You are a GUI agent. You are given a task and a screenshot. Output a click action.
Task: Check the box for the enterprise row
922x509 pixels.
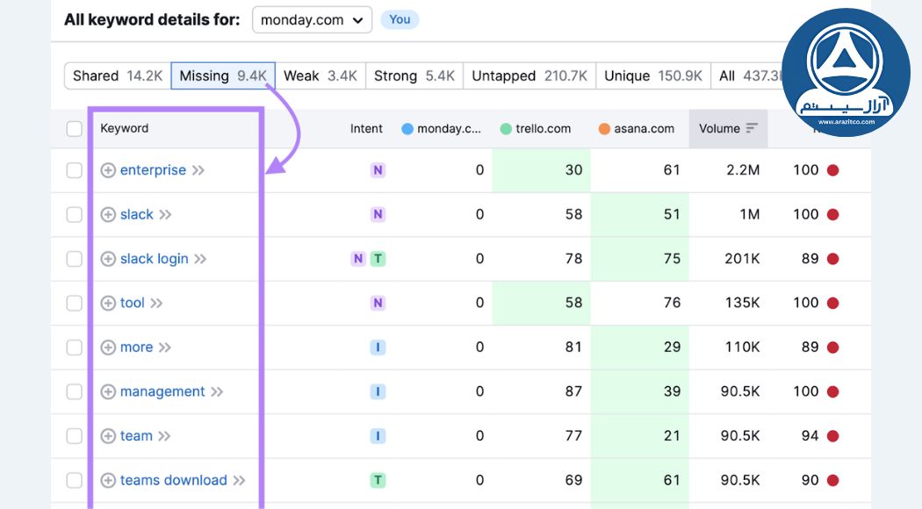tap(75, 170)
